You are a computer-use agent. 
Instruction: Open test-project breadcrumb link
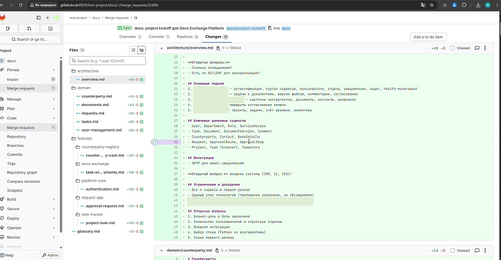point(78,18)
